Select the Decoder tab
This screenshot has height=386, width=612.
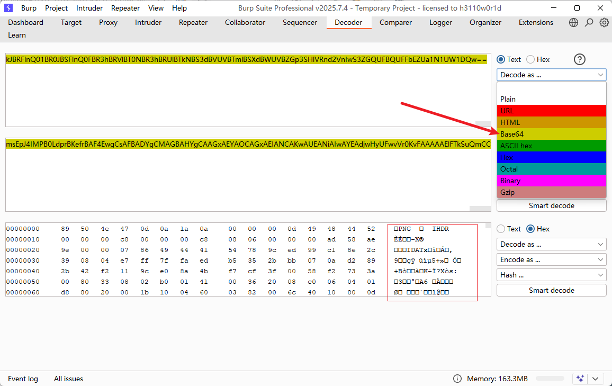[348, 23]
